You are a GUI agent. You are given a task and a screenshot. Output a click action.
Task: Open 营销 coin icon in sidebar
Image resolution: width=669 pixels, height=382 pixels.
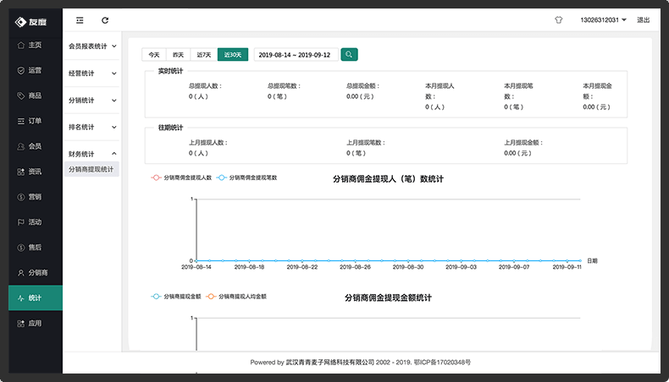21,197
